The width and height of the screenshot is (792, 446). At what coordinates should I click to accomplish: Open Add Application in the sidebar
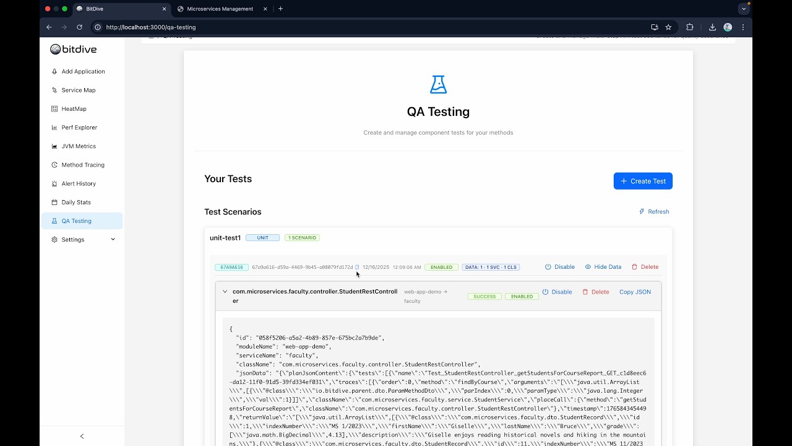(x=82, y=71)
